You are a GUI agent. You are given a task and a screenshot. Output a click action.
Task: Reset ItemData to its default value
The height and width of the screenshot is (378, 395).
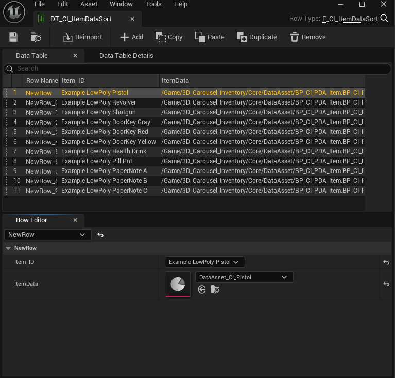pyautogui.click(x=386, y=284)
